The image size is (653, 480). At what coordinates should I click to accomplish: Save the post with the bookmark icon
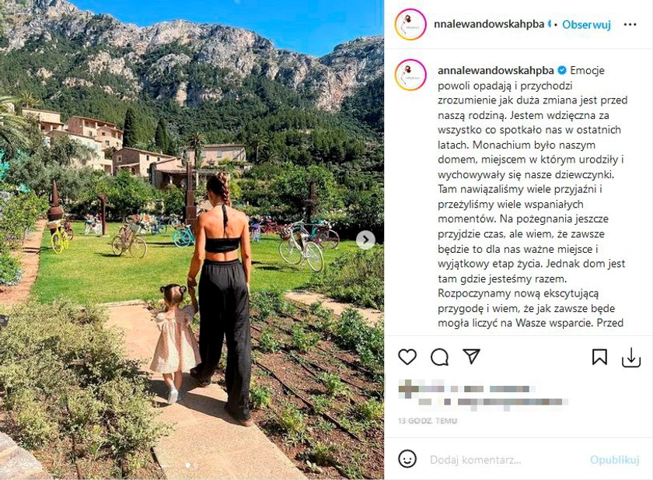pos(599,357)
